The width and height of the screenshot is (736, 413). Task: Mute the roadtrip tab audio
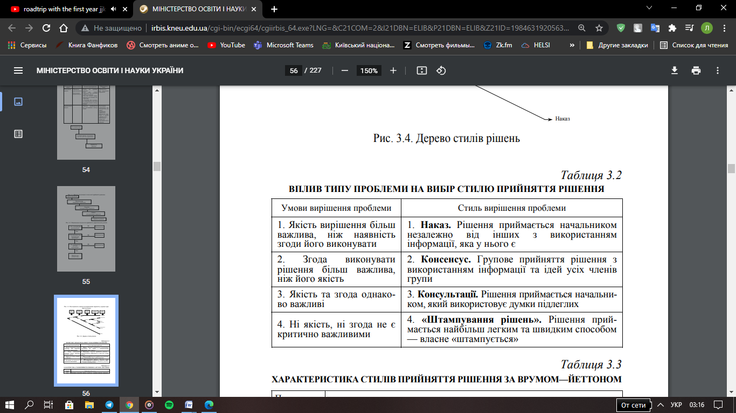[x=114, y=9]
